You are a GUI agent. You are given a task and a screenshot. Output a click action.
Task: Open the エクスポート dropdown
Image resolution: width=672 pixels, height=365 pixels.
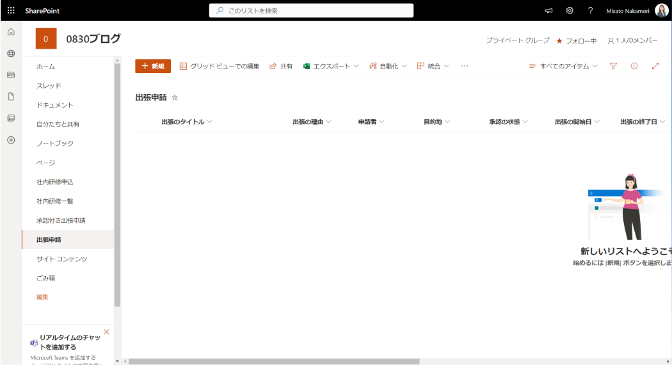(x=331, y=66)
